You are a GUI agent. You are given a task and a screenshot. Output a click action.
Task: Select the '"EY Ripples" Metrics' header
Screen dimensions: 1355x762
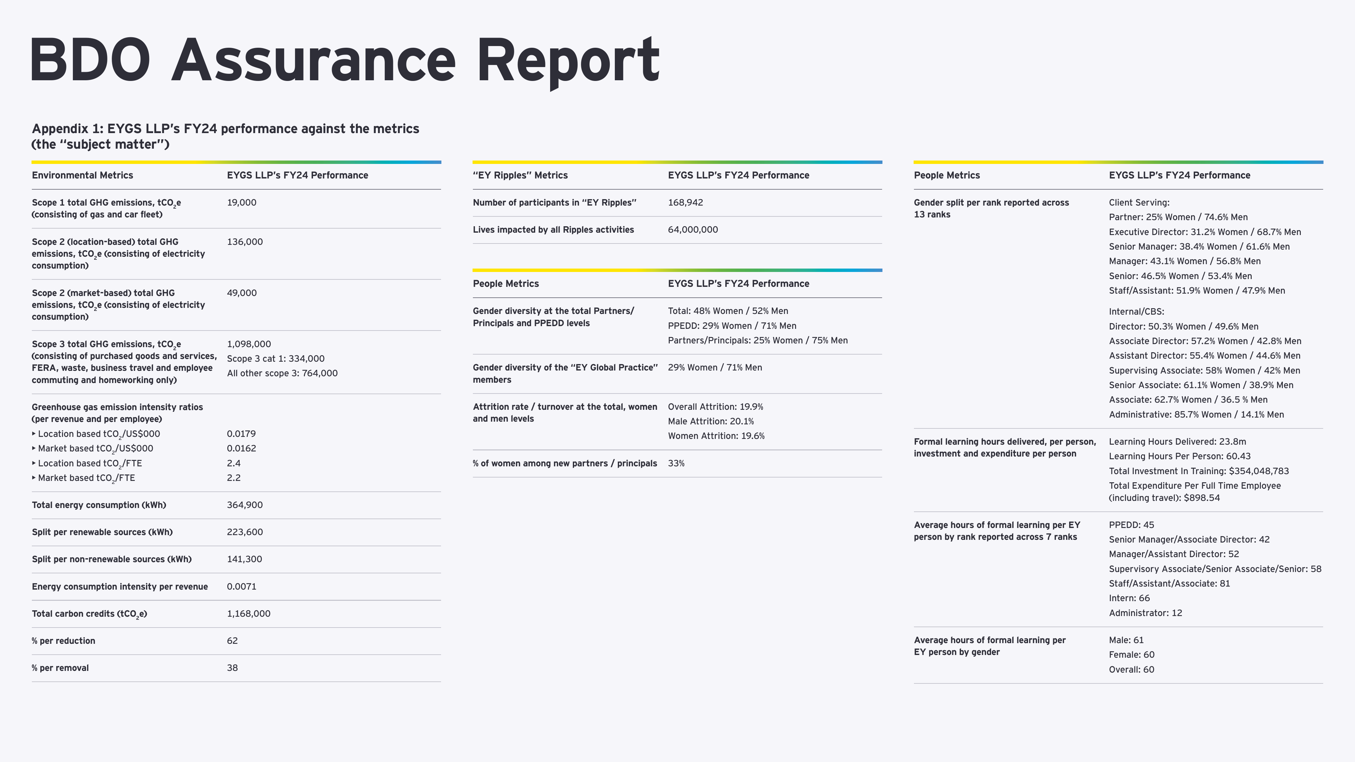[x=520, y=175]
